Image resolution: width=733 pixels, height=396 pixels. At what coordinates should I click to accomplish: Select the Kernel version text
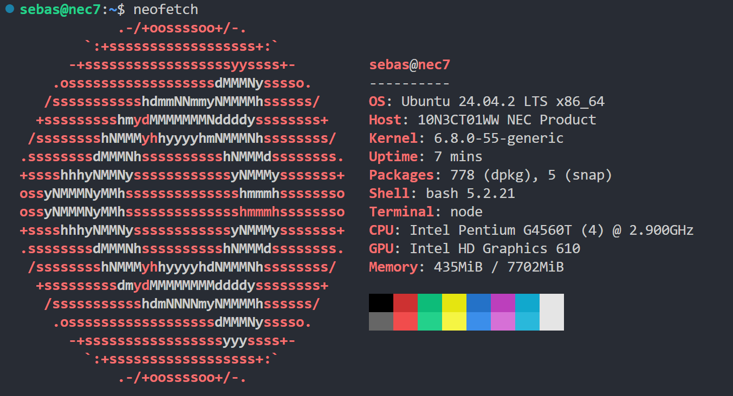pos(498,138)
